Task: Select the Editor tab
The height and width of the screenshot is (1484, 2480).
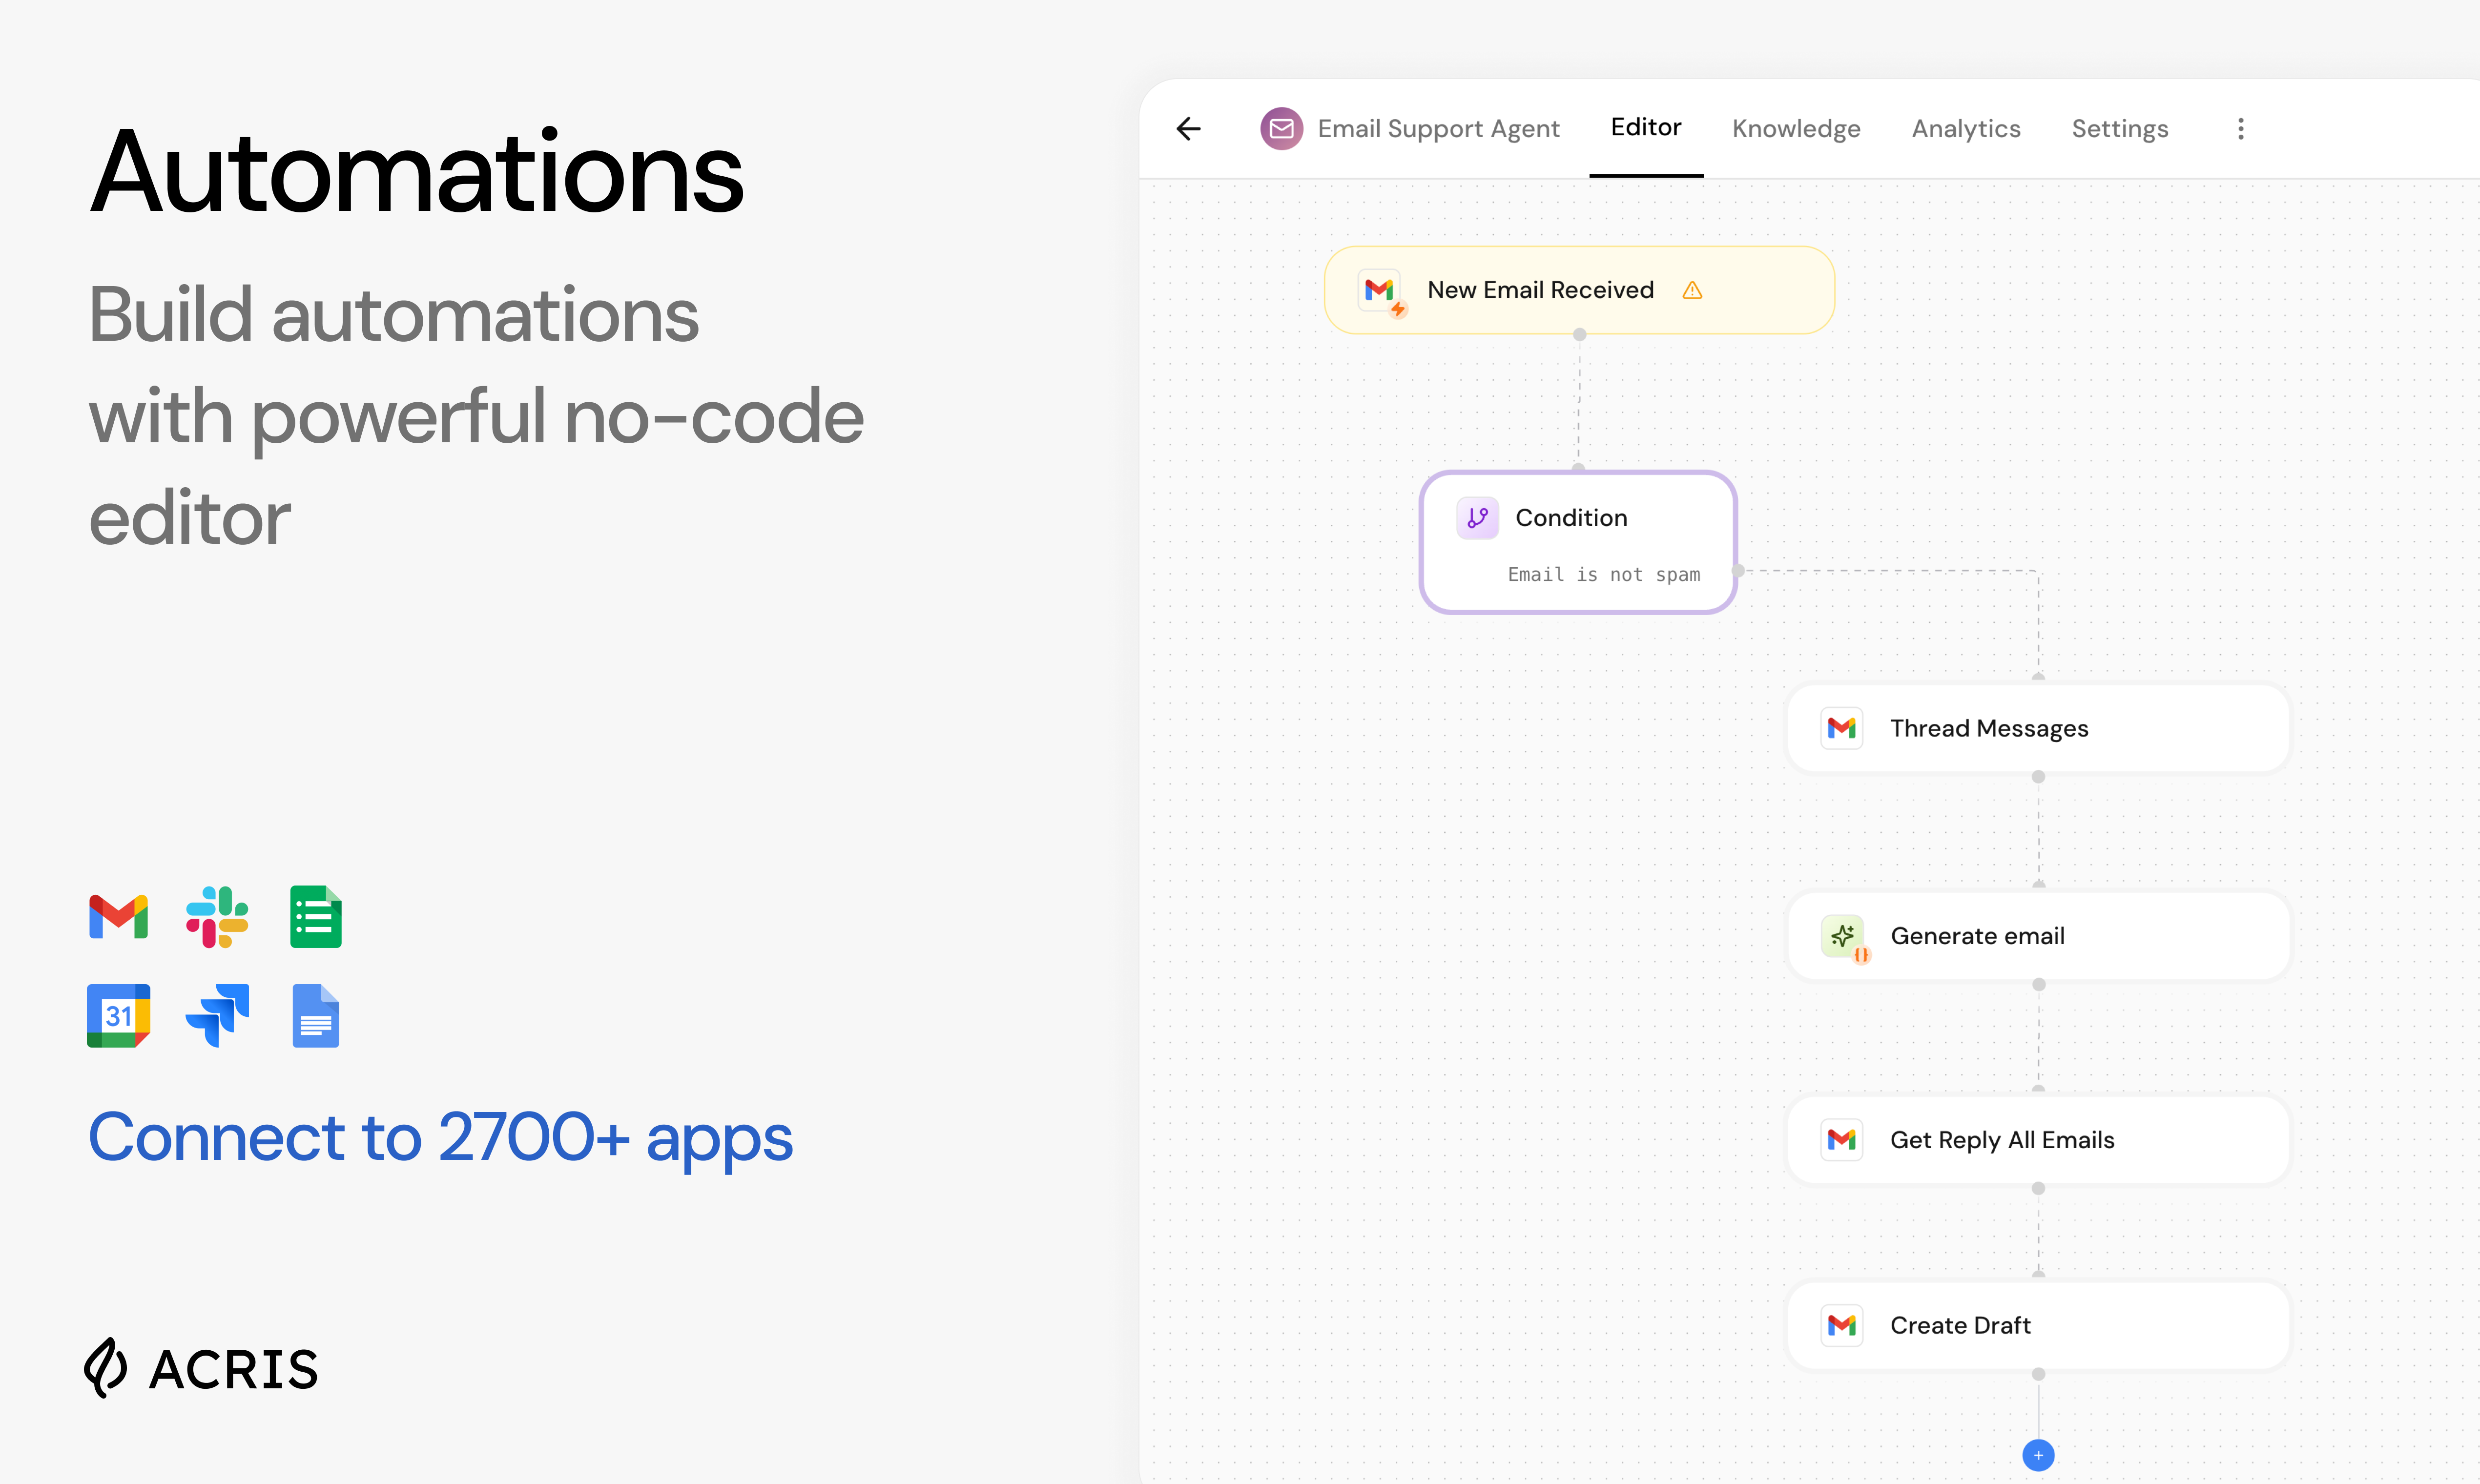Action: [x=1645, y=128]
